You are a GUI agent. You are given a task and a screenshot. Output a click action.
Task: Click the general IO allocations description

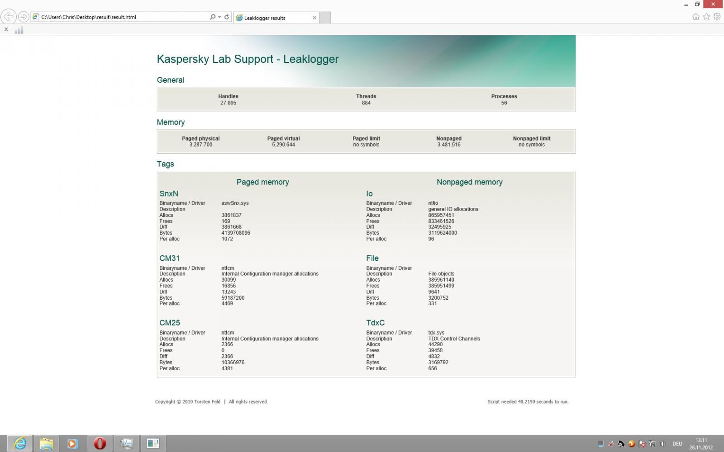point(453,209)
